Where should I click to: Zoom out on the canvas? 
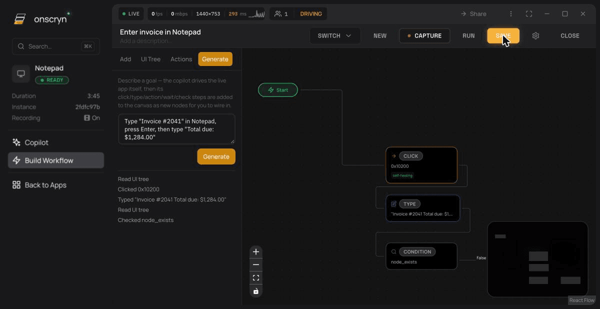pyautogui.click(x=256, y=265)
